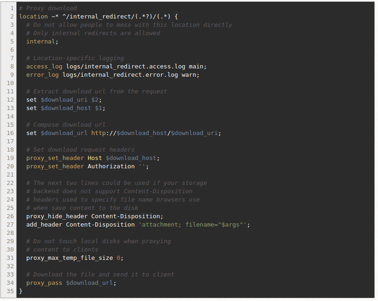Click the 'proxy_max_temp_file_size' directive
The width and height of the screenshot is (378, 301).
pyautogui.click(x=69, y=258)
